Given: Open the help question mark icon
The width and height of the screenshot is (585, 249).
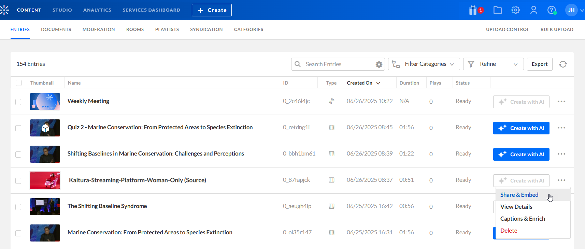Looking at the screenshot, I should point(552,10).
